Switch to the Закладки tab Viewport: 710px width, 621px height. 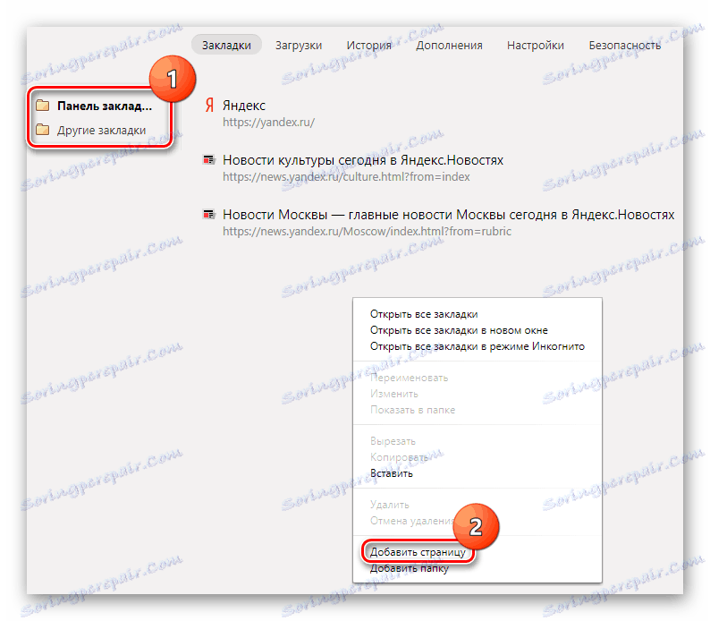click(x=226, y=46)
